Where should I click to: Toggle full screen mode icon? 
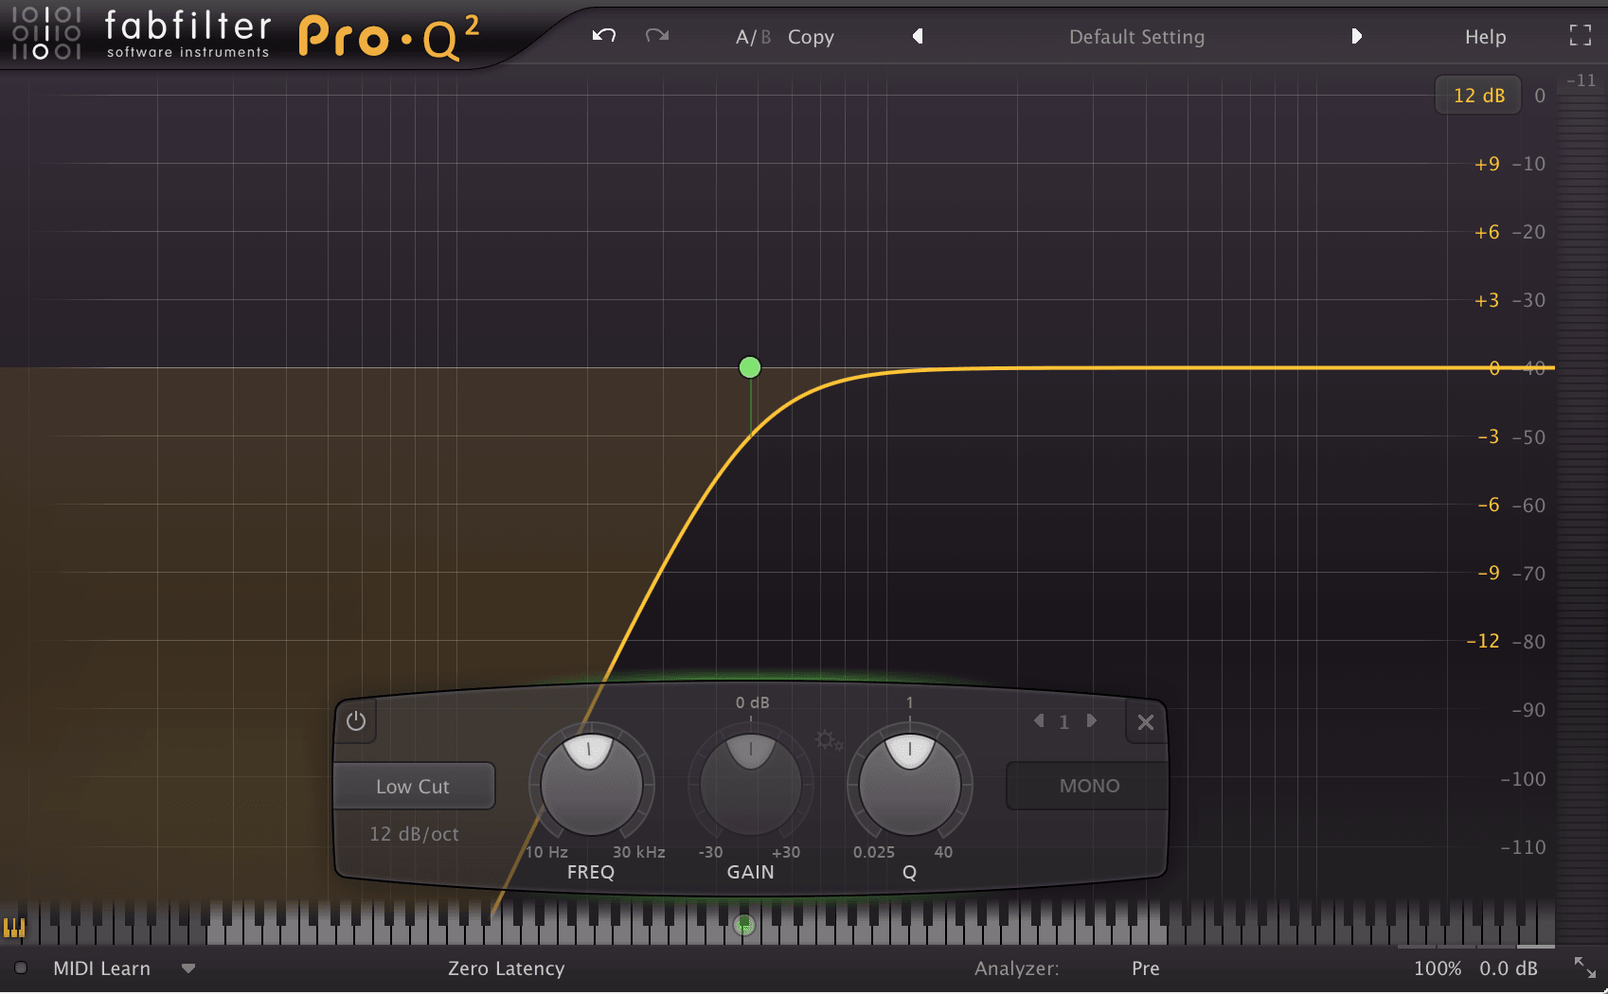click(1580, 36)
